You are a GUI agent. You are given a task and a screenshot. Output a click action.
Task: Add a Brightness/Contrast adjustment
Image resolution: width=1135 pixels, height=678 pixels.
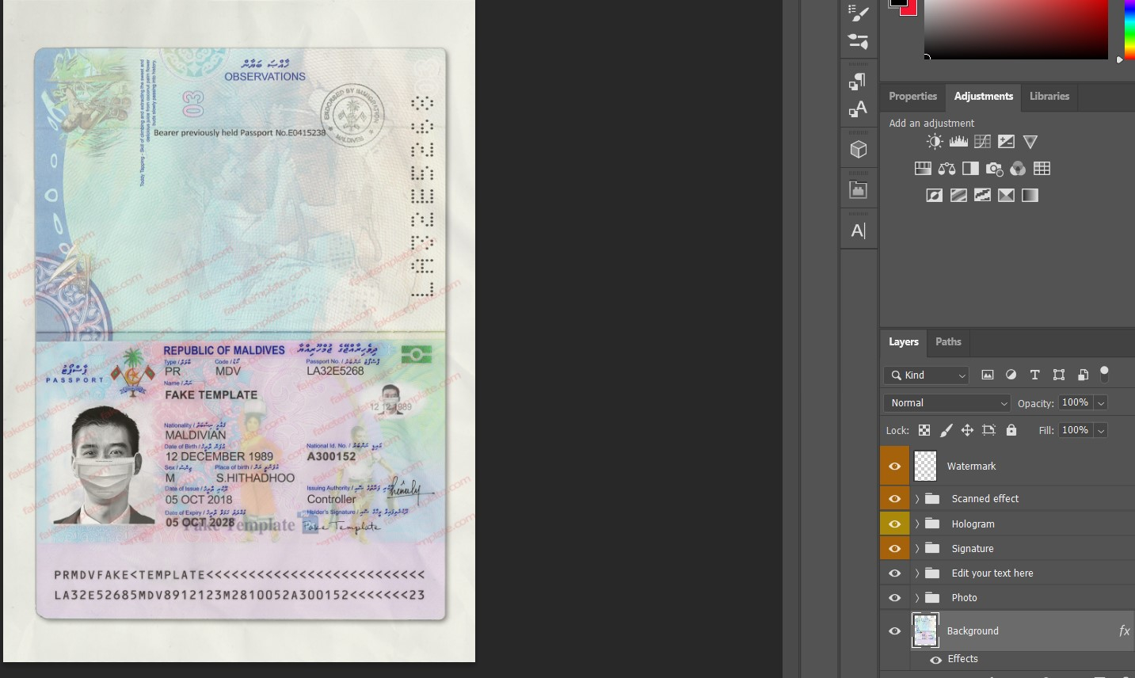point(935,141)
